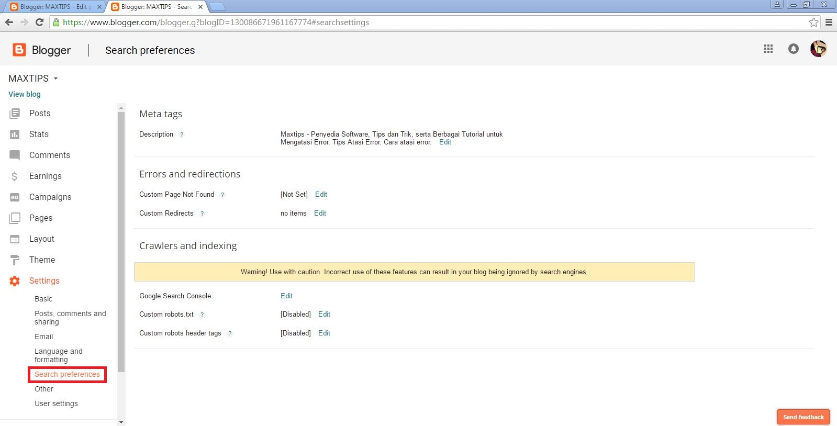Open the Earnings section

[x=46, y=176]
